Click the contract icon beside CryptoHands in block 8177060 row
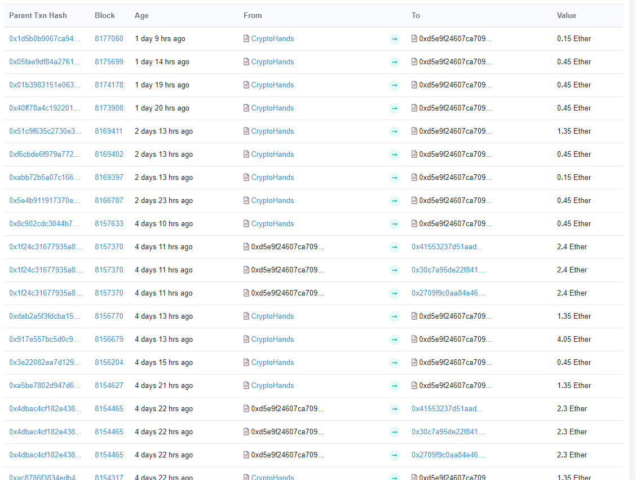This screenshot has height=480, width=636. [246, 38]
